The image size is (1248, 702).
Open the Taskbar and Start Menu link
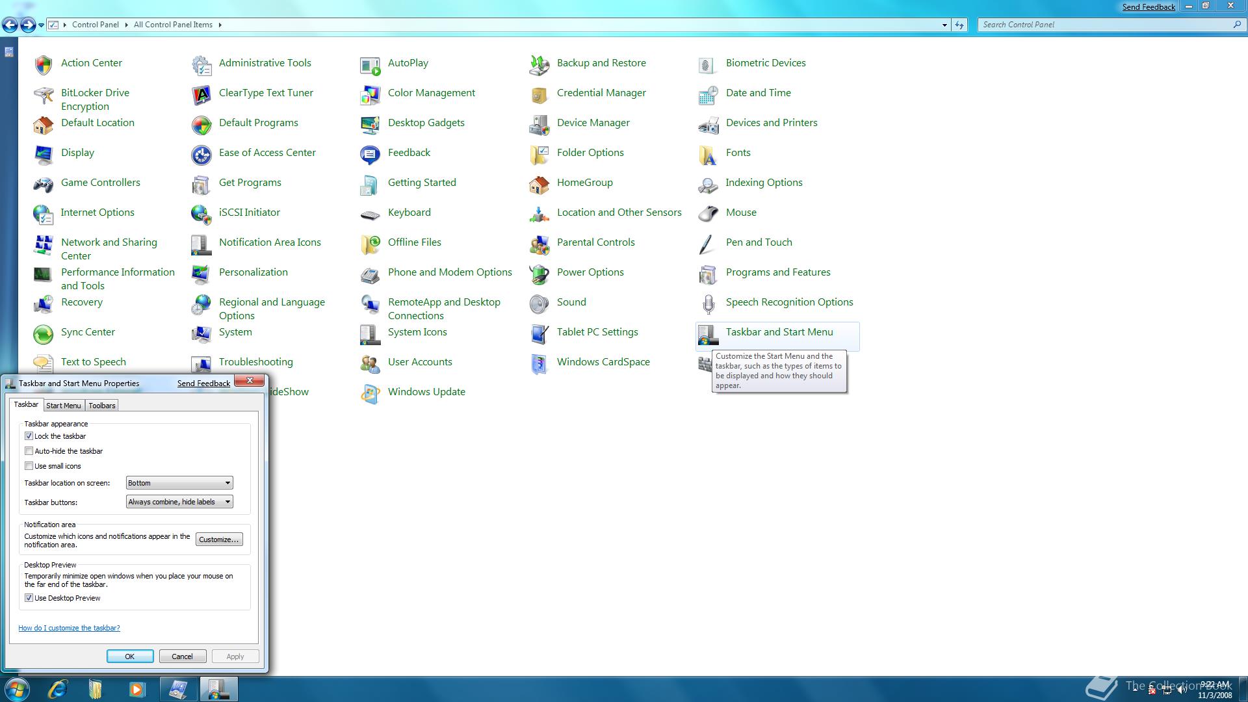(x=779, y=332)
